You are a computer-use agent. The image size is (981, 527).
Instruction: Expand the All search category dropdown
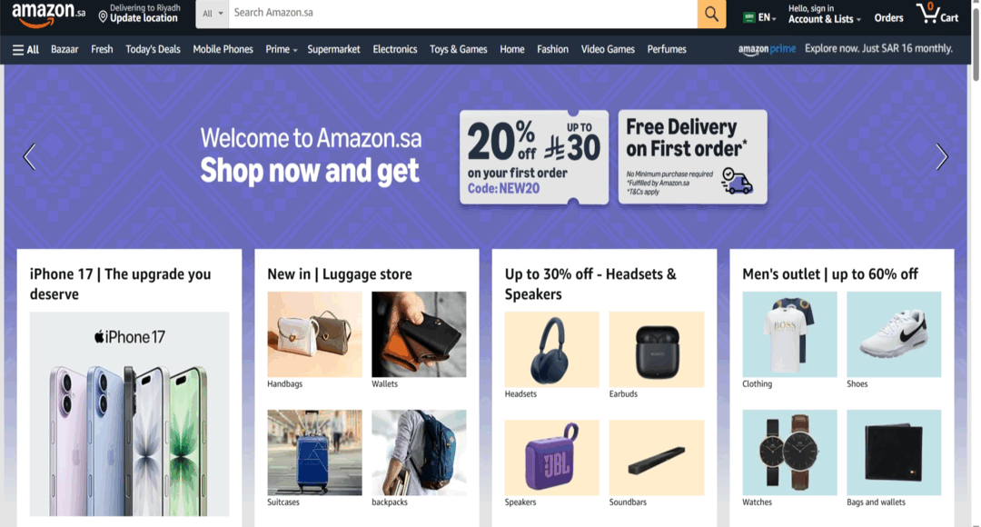212,13
